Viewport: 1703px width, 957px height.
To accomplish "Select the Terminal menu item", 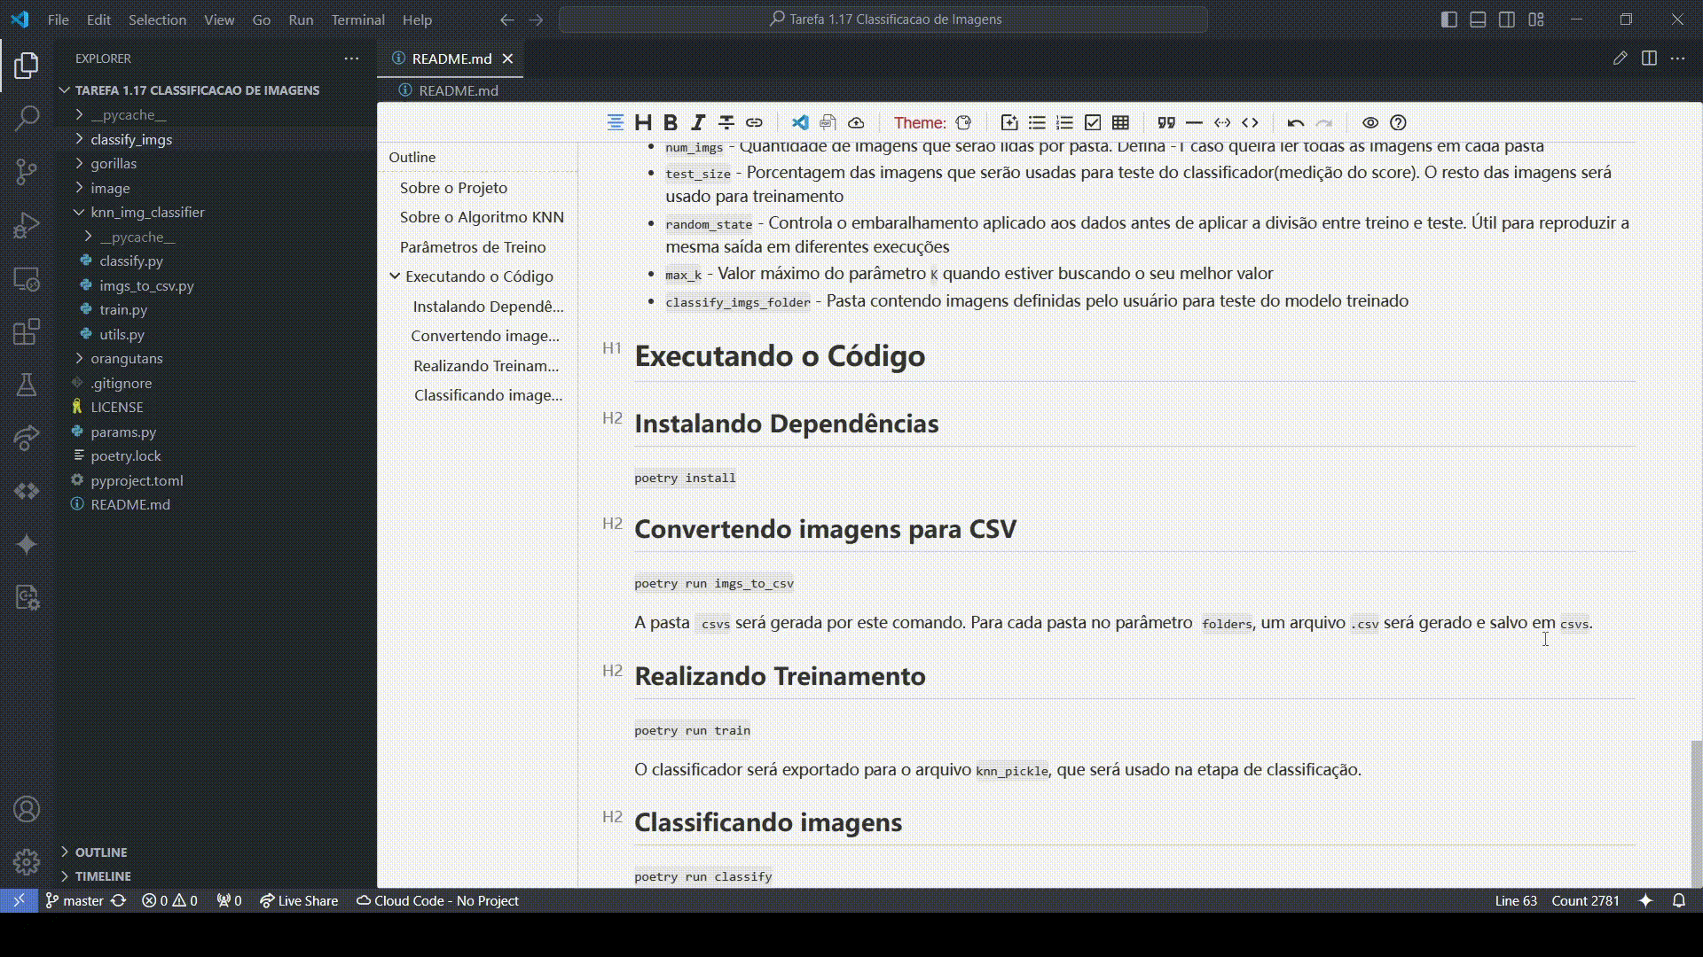I will [x=358, y=19].
